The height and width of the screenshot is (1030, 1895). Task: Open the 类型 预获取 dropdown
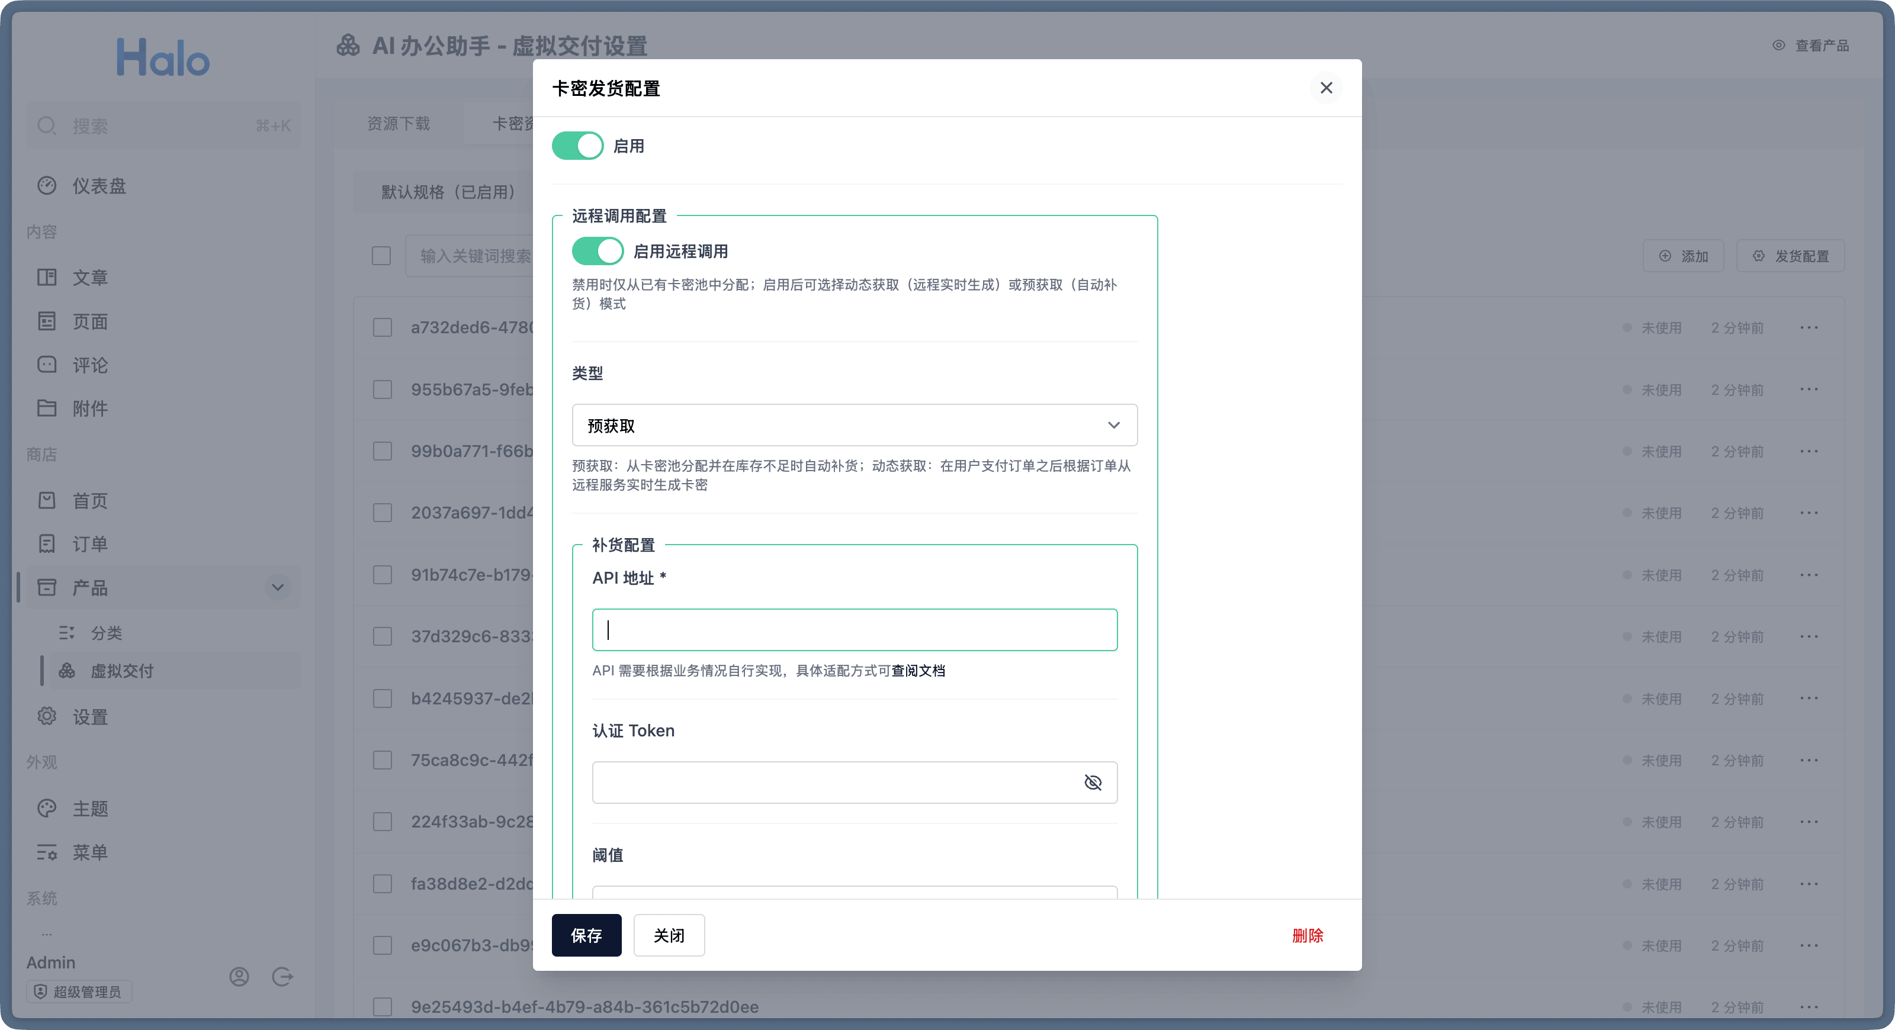tap(854, 425)
